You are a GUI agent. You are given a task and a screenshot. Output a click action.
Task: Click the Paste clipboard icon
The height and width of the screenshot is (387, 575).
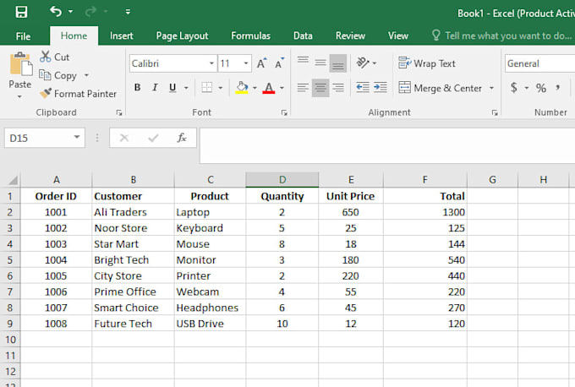[x=20, y=64]
